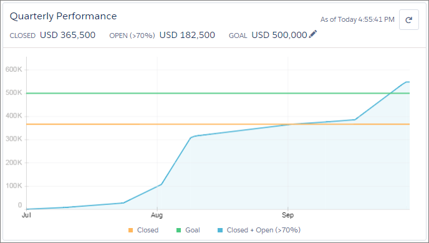
Task: Click the USD 365,500 closed value
Action: click(67, 35)
